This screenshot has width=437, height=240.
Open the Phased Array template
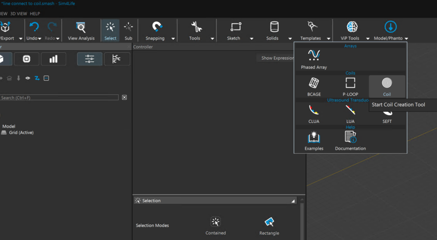[x=314, y=59]
